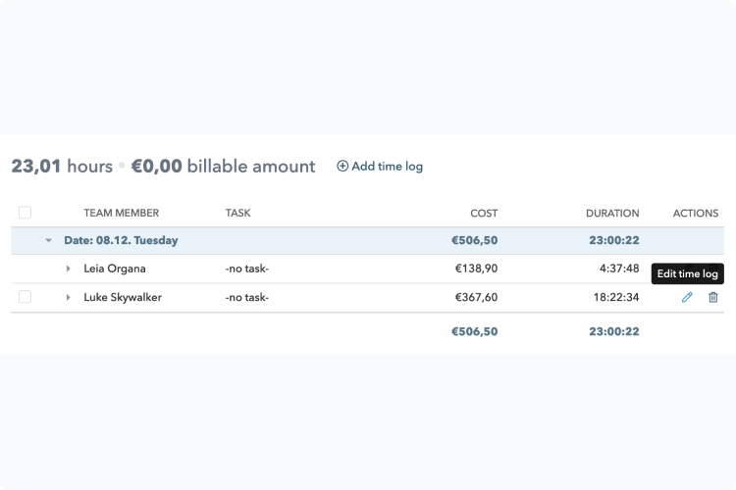Sort by the Task column header

point(238,213)
